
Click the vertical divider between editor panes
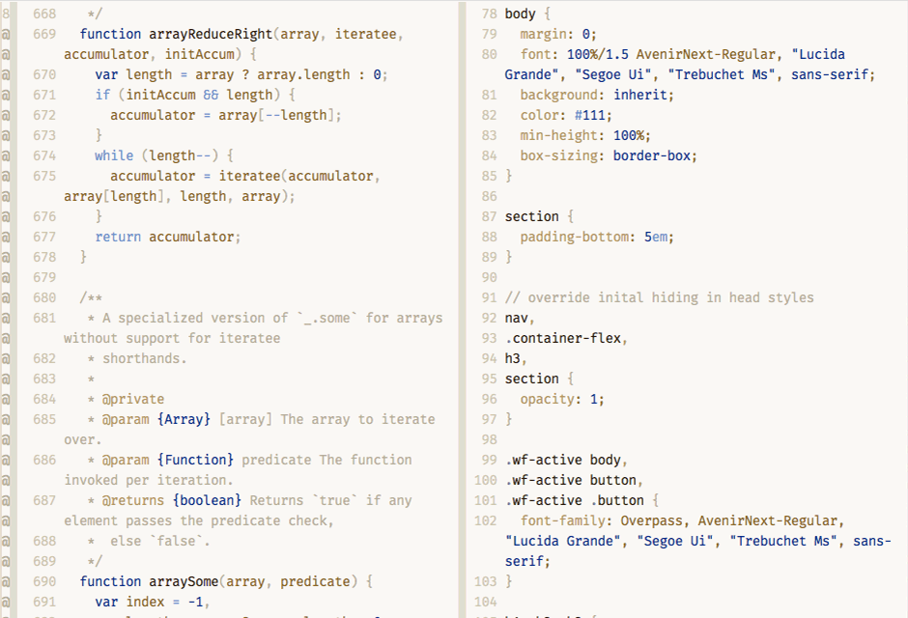click(x=463, y=309)
